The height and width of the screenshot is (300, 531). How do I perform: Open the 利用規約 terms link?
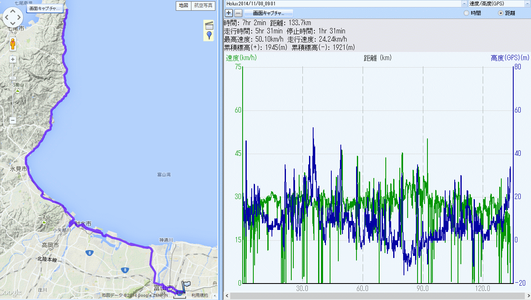[200, 295]
